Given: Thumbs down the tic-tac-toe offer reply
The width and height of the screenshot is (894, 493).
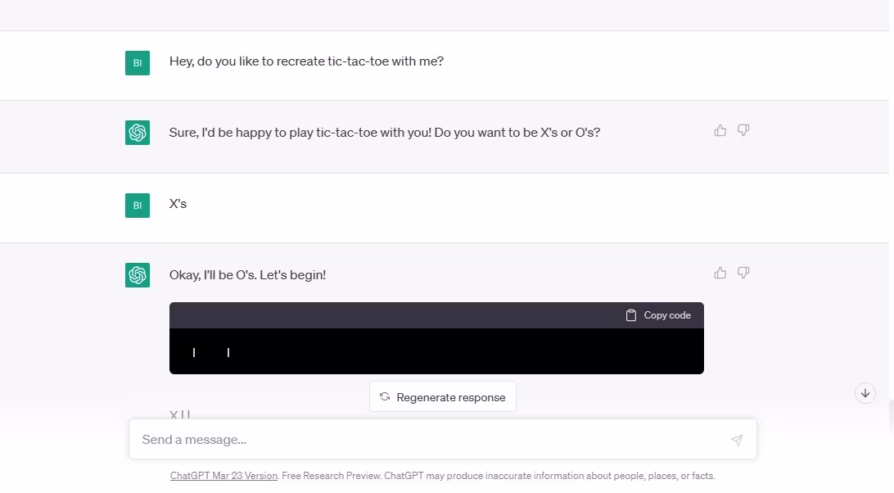Looking at the screenshot, I should tap(743, 131).
